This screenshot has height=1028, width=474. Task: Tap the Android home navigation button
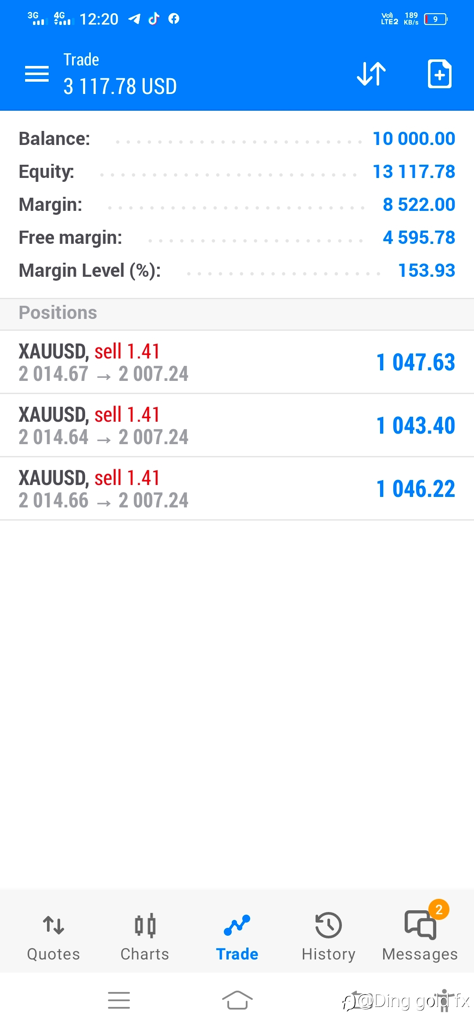tap(237, 1000)
